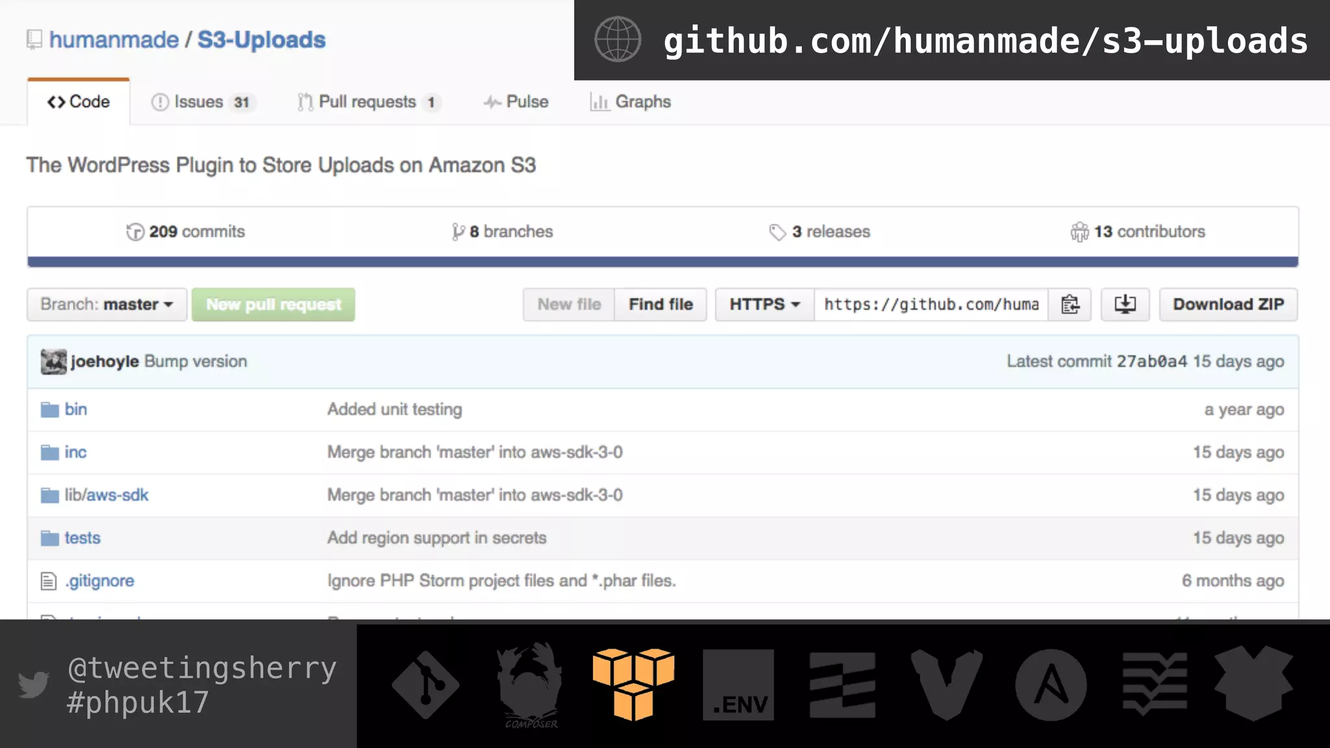Click the orange AWS cubes icon

coord(633,684)
